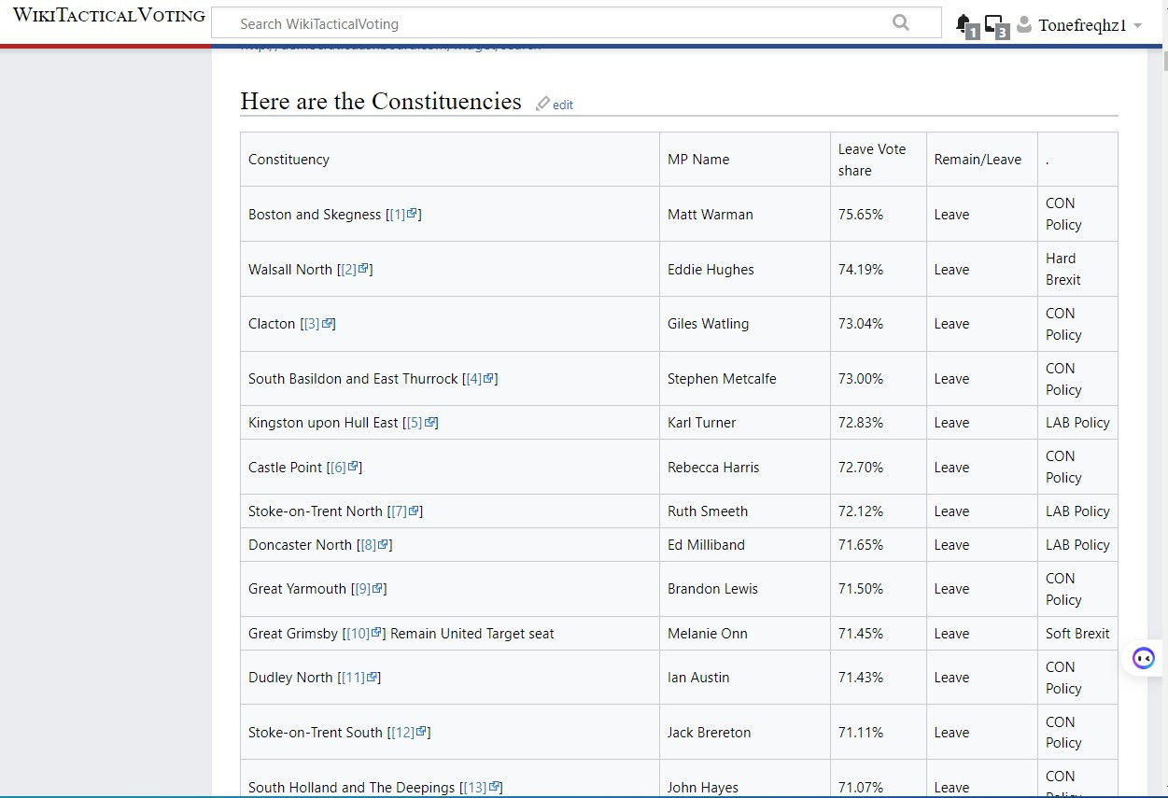
Task: Click the Hard Brexit cell
Action: coord(1077,270)
